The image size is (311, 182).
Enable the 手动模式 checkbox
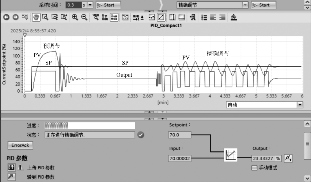coord(254,168)
